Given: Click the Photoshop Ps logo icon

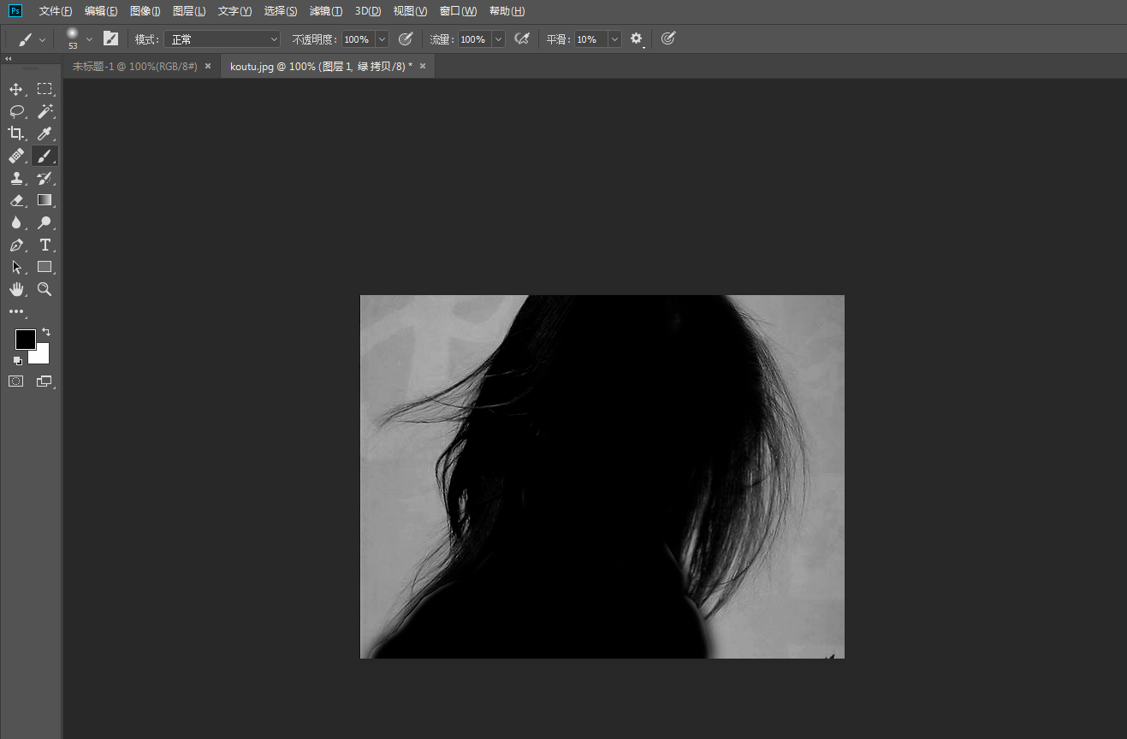Looking at the screenshot, I should [x=15, y=11].
